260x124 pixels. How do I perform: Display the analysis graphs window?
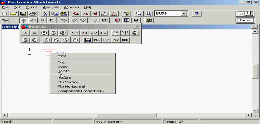(114, 13)
